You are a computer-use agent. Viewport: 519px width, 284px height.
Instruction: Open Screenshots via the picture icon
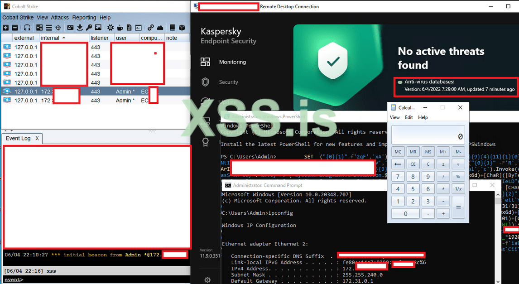[x=98, y=28]
